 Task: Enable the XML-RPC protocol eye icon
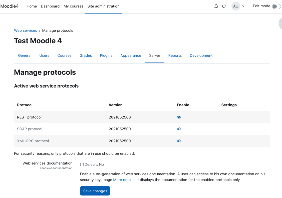[x=179, y=141]
